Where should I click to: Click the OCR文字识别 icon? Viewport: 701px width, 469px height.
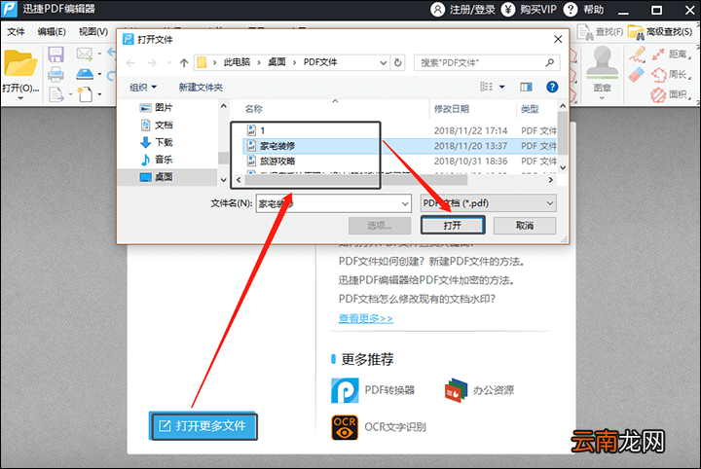click(345, 427)
